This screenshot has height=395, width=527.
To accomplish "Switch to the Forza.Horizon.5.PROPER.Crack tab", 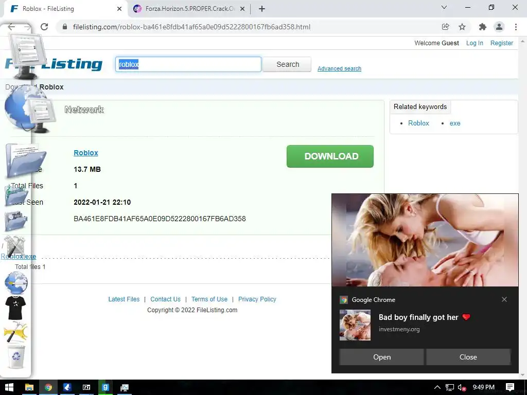I will click(x=189, y=9).
